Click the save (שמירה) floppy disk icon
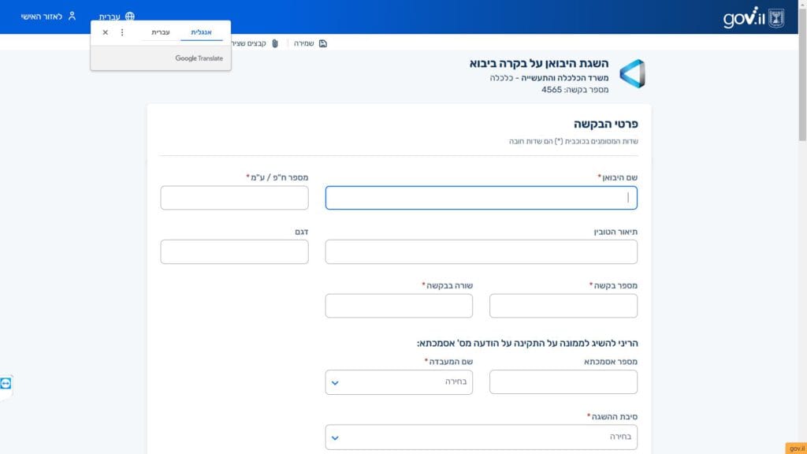Viewport: 807px width, 454px height. pyautogui.click(x=323, y=43)
